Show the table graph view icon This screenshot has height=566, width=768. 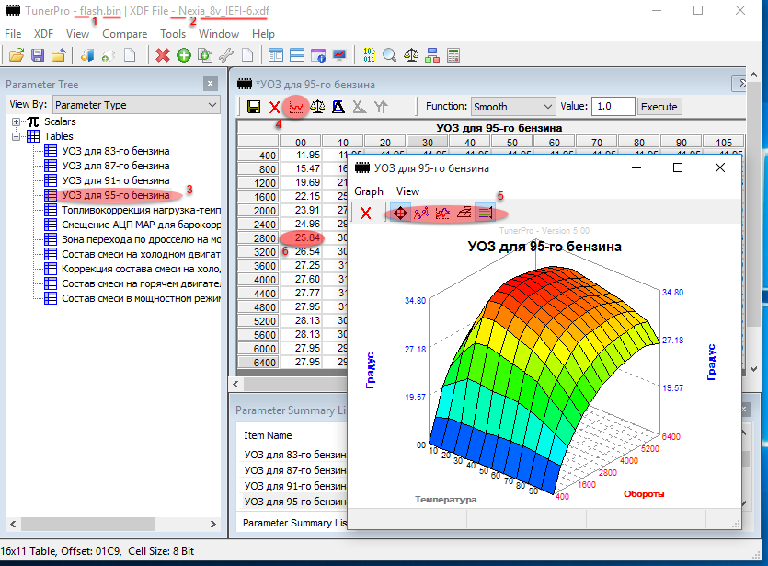pyautogui.click(x=296, y=107)
